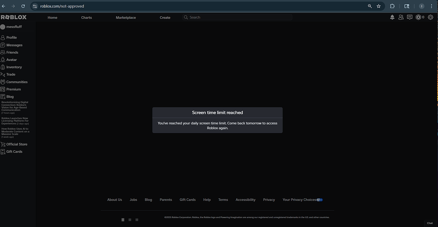Click the Robux balance icon
The width and height of the screenshot is (438, 227).
pyautogui.click(x=418, y=17)
